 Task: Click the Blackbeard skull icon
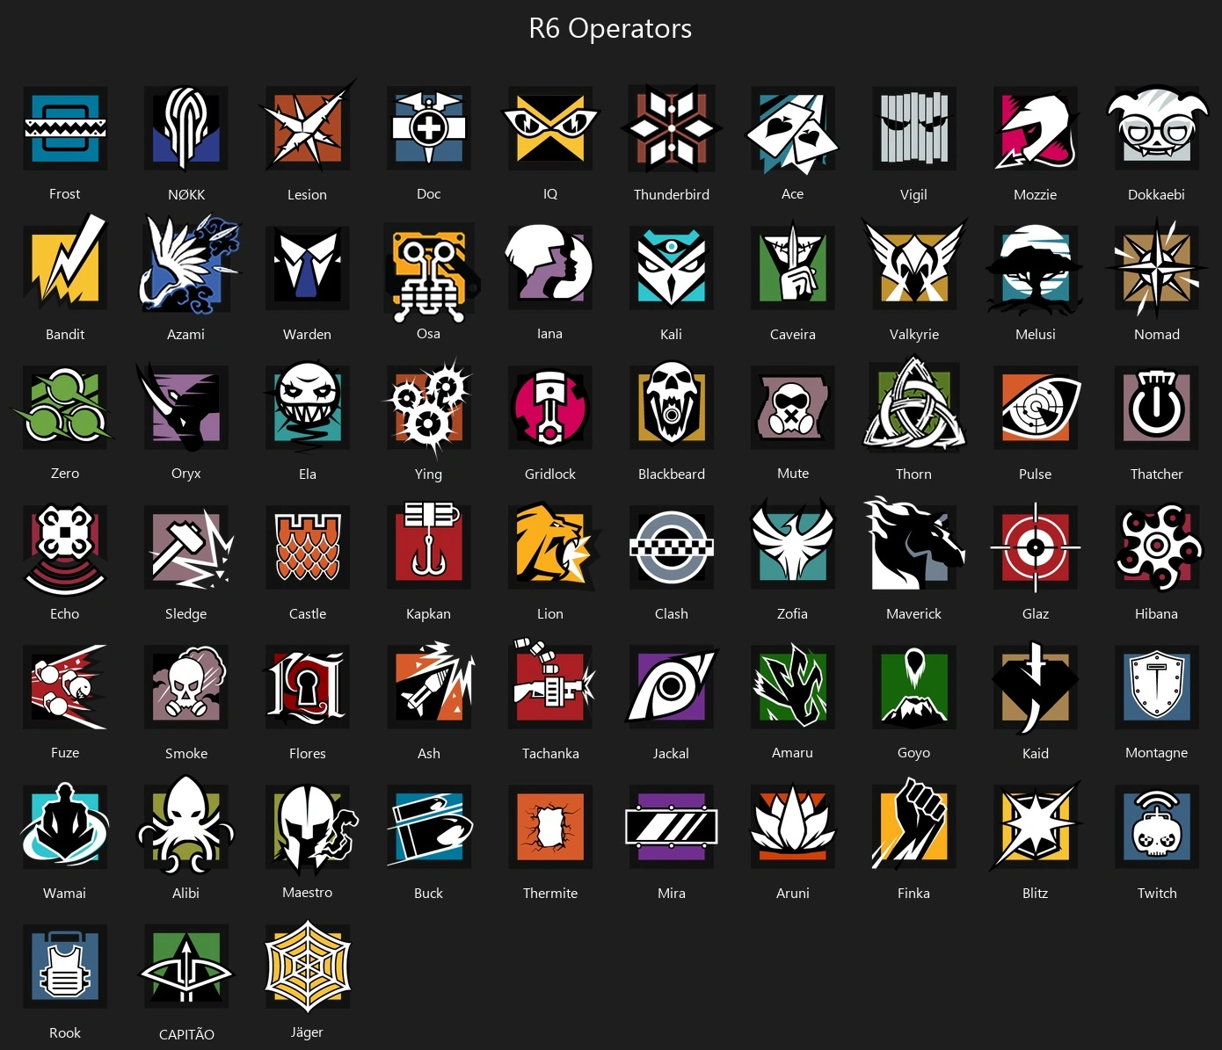tap(672, 407)
